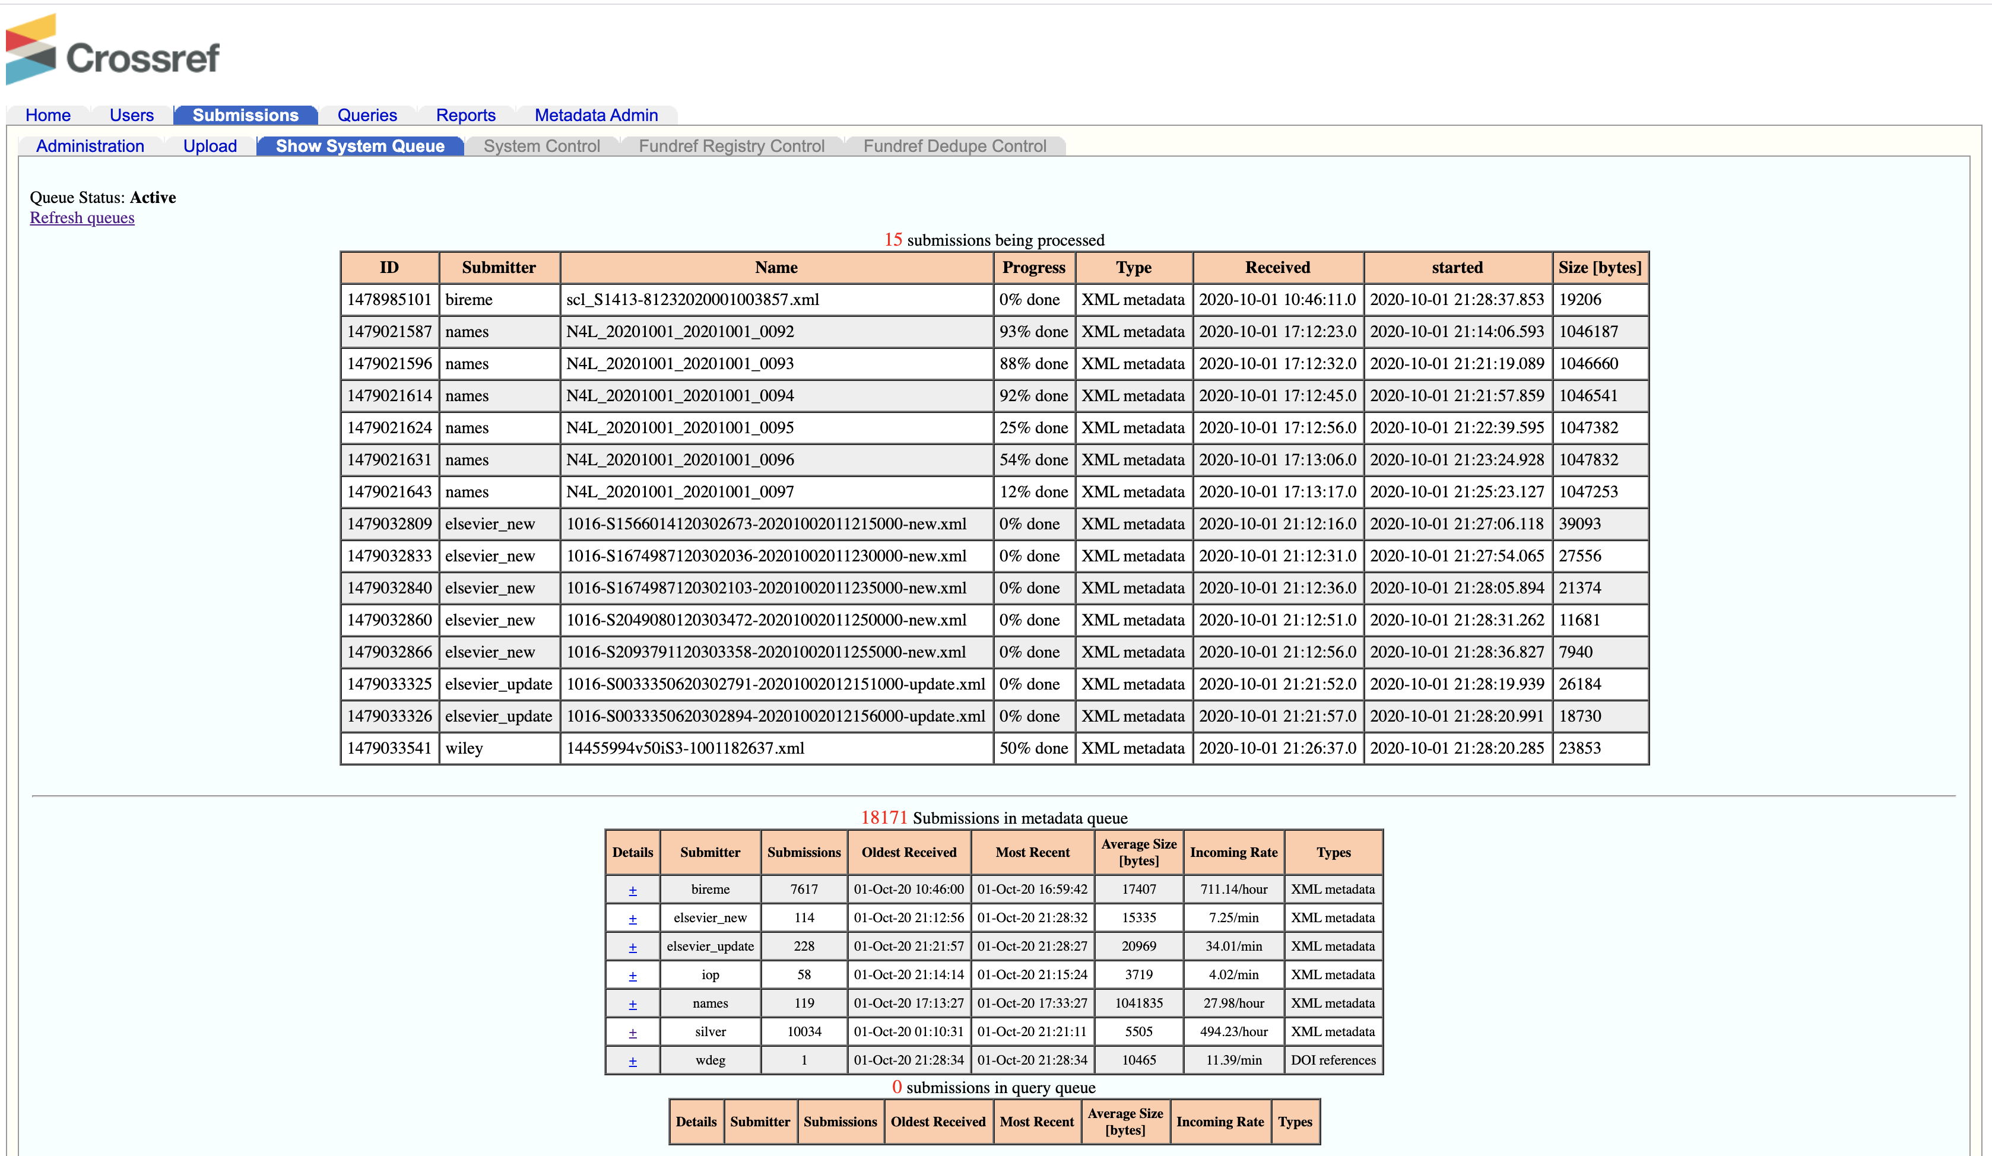Image resolution: width=1992 pixels, height=1156 pixels.
Task: Expand details for bireme submitter
Action: 632,889
